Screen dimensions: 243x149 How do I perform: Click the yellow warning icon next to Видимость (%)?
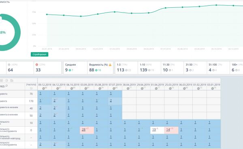[110, 65]
